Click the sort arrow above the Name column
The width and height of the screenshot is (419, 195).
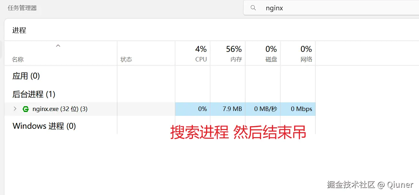(x=58, y=46)
